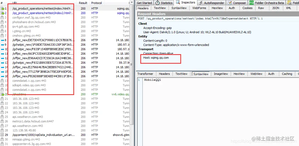Image resolution: width=299 pixels, height=146 pixels.
Task: Open response Headers tab
Action: (x=164, y=74)
